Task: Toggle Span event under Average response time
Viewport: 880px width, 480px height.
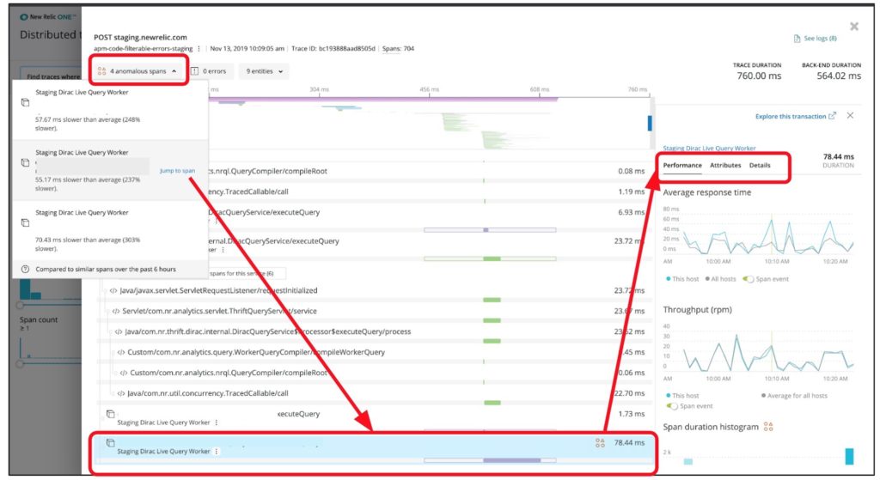Action: (749, 279)
